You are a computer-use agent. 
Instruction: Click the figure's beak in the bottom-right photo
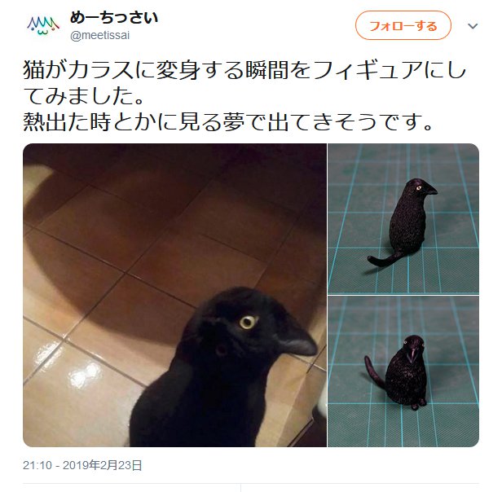pyautogui.click(x=413, y=353)
